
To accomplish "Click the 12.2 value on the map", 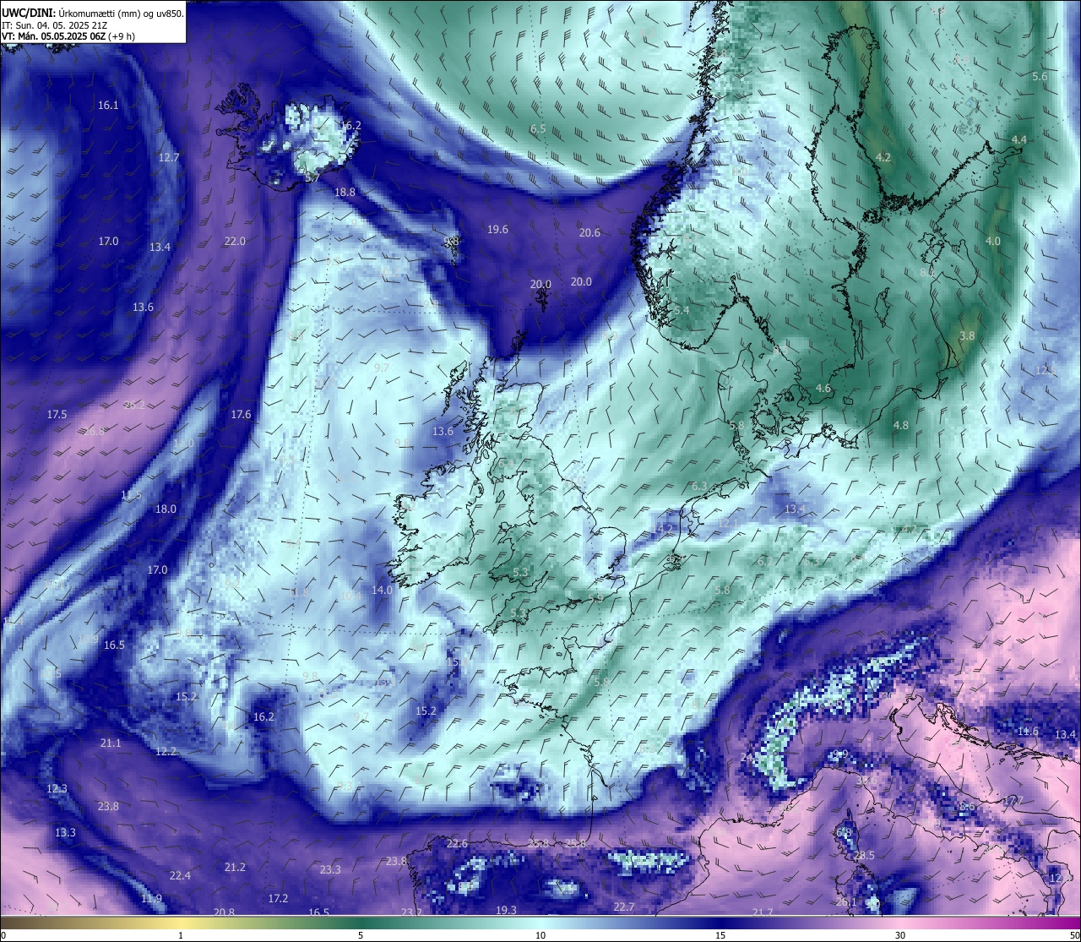I will [x=166, y=752].
